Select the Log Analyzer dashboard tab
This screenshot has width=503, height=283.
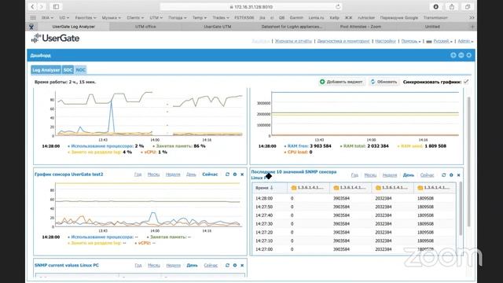[46, 70]
